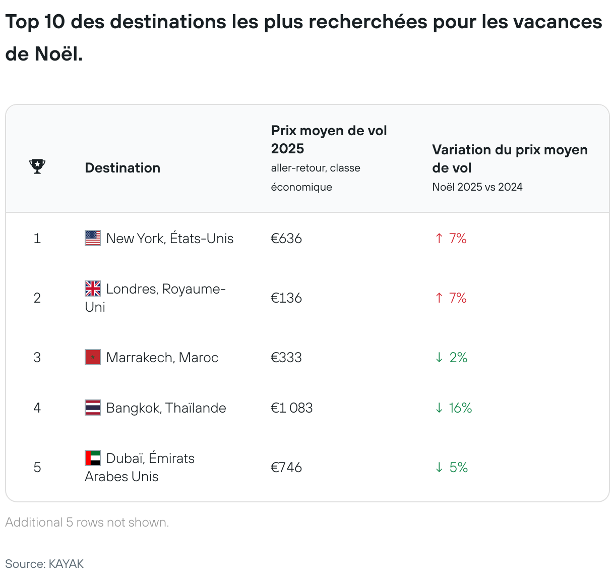Click the Prix moyen de vol 2025 header
615x578 pixels.
click(329, 140)
